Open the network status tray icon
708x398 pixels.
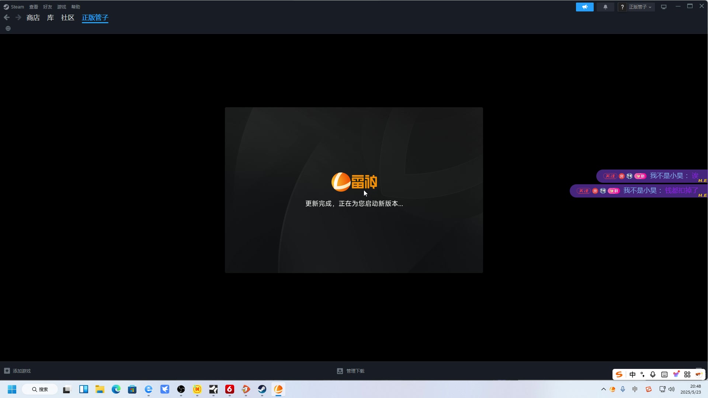tap(662, 389)
